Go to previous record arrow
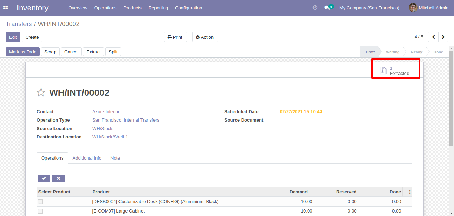The height and width of the screenshot is (216, 454). click(433, 37)
